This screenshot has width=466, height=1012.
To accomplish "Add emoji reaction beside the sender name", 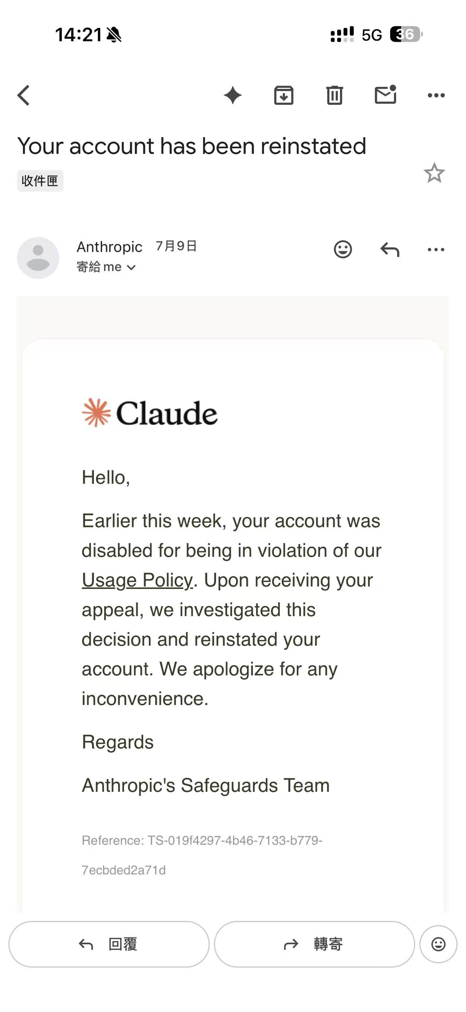I will coord(343,249).
